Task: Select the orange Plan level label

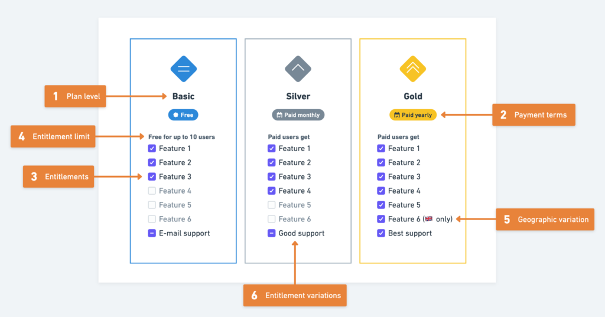Action: 75,96
